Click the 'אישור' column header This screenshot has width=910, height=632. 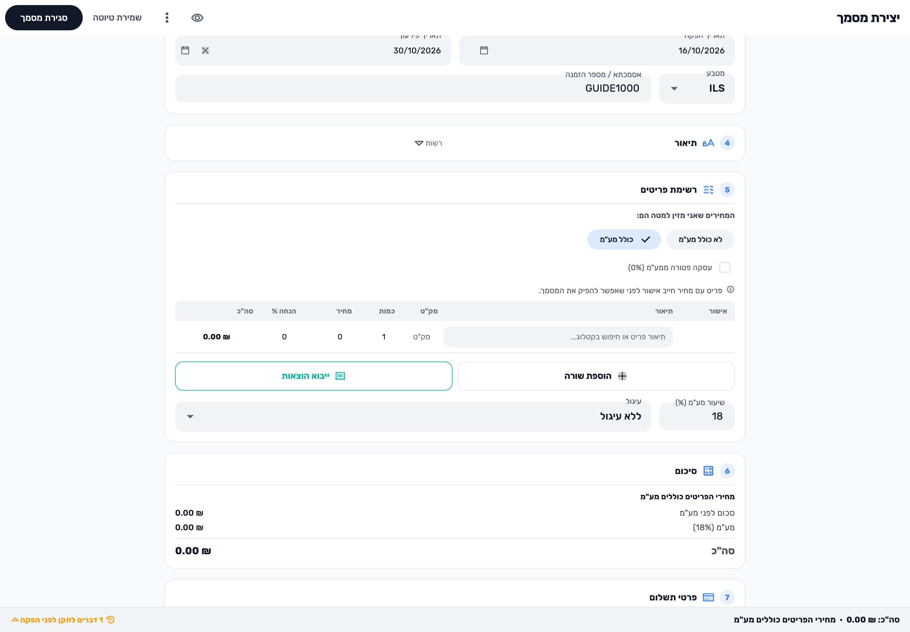pyautogui.click(x=718, y=311)
